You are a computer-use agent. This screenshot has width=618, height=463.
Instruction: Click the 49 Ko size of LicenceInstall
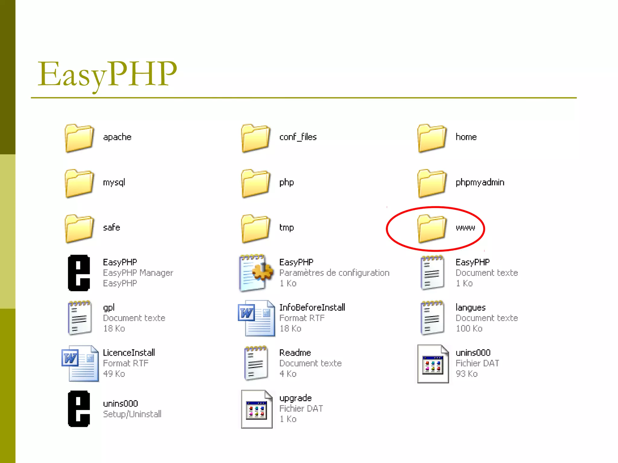[x=114, y=374]
